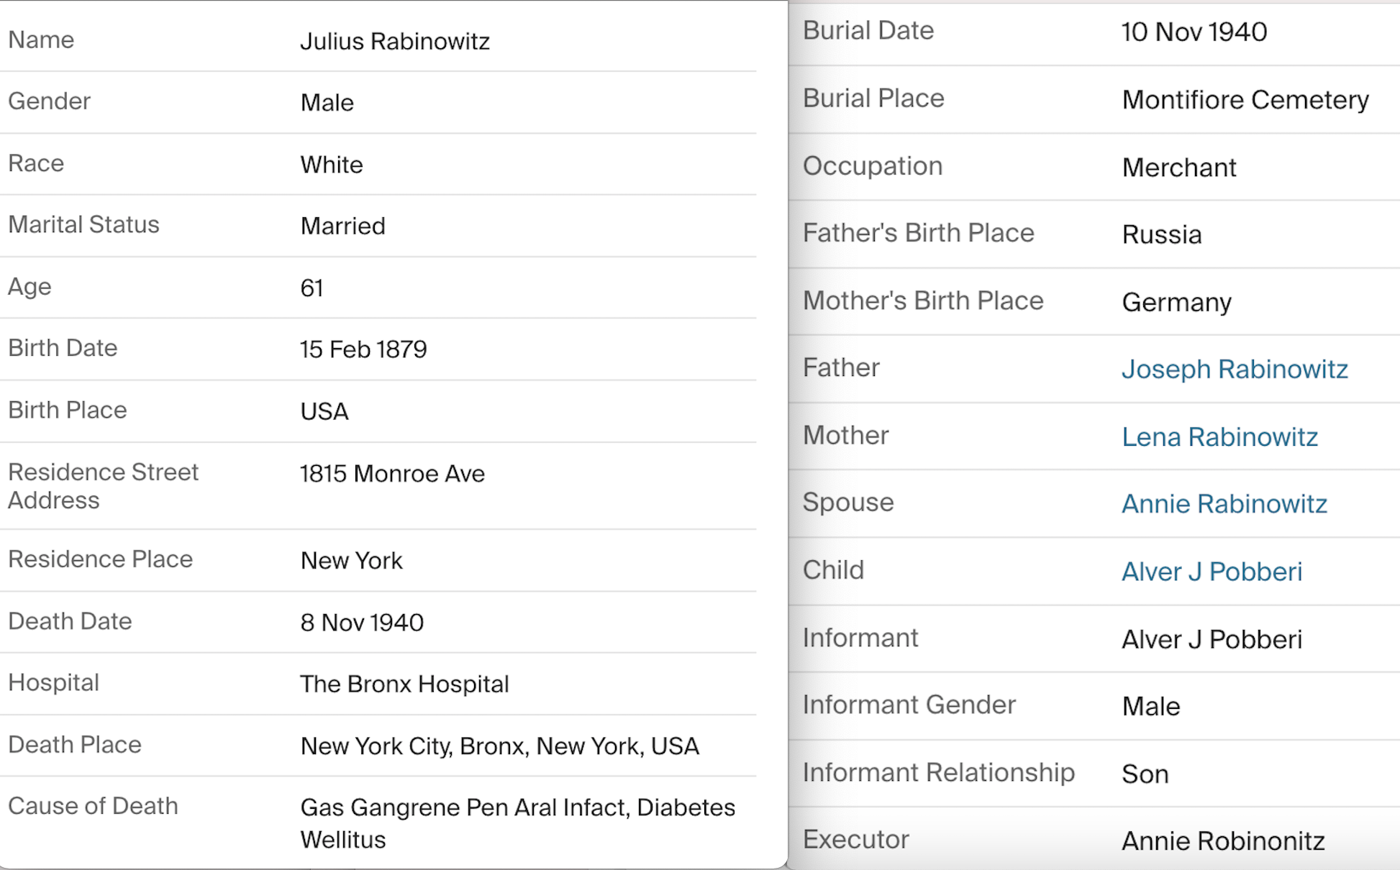Click the Birth Date value 15 Feb 1879
This screenshot has height=870, width=1400.
(x=363, y=349)
